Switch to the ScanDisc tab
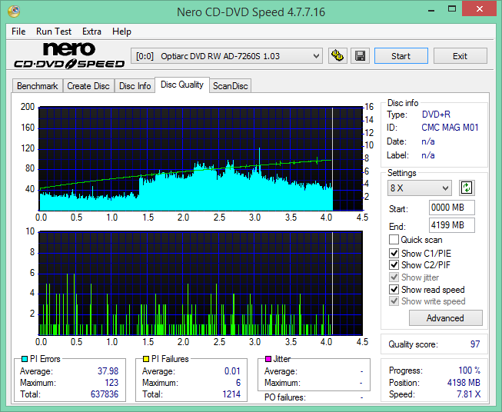 click(231, 86)
